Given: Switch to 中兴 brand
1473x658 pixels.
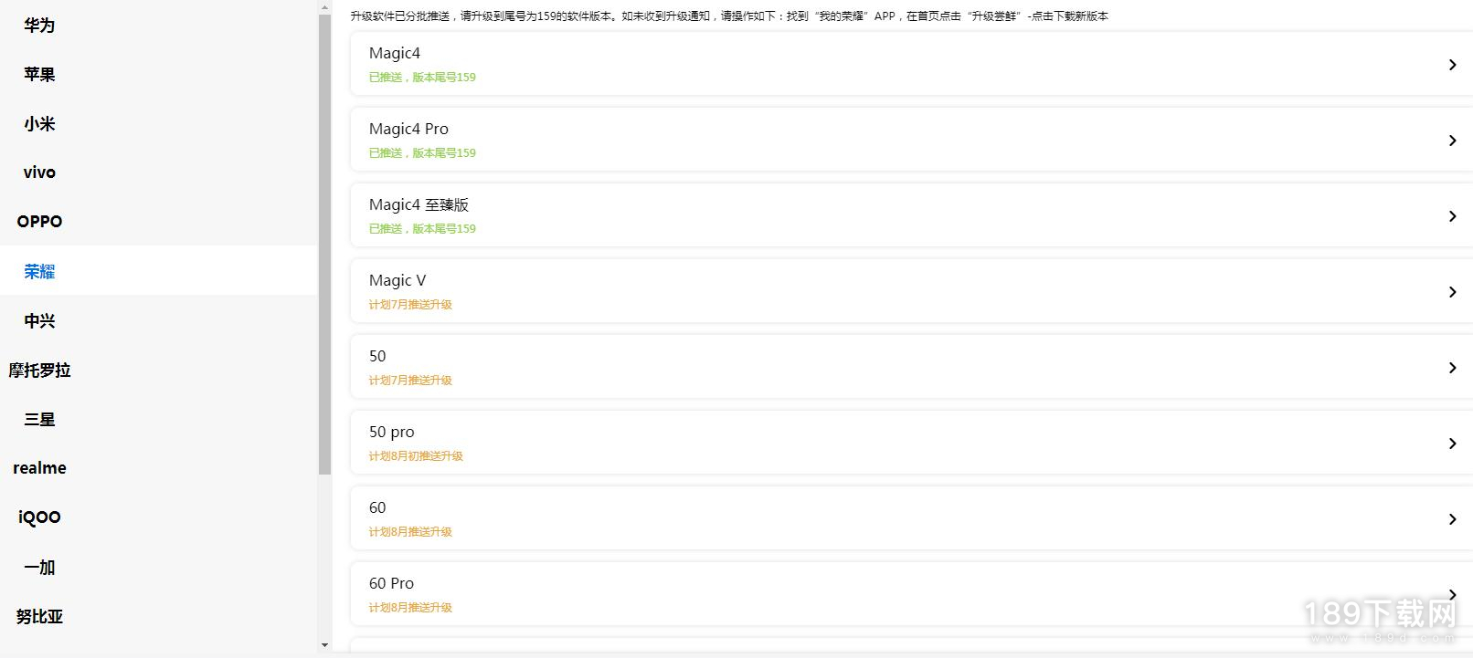Looking at the screenshot, I should (x=39, y=320).
